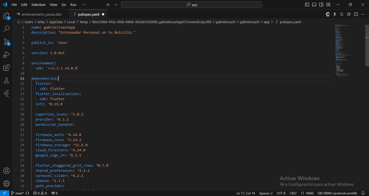Screen dimensions: 369x196
Task: Open problems panel via errors and warnings count
Action: (40, 193)
